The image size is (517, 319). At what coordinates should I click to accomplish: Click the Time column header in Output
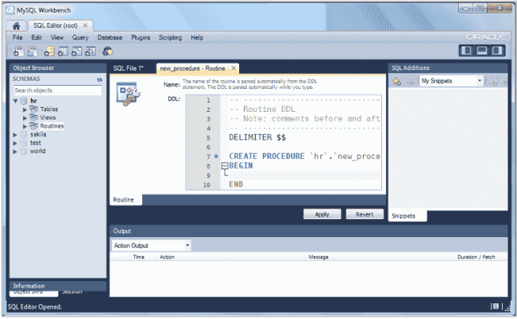point(139,258)
